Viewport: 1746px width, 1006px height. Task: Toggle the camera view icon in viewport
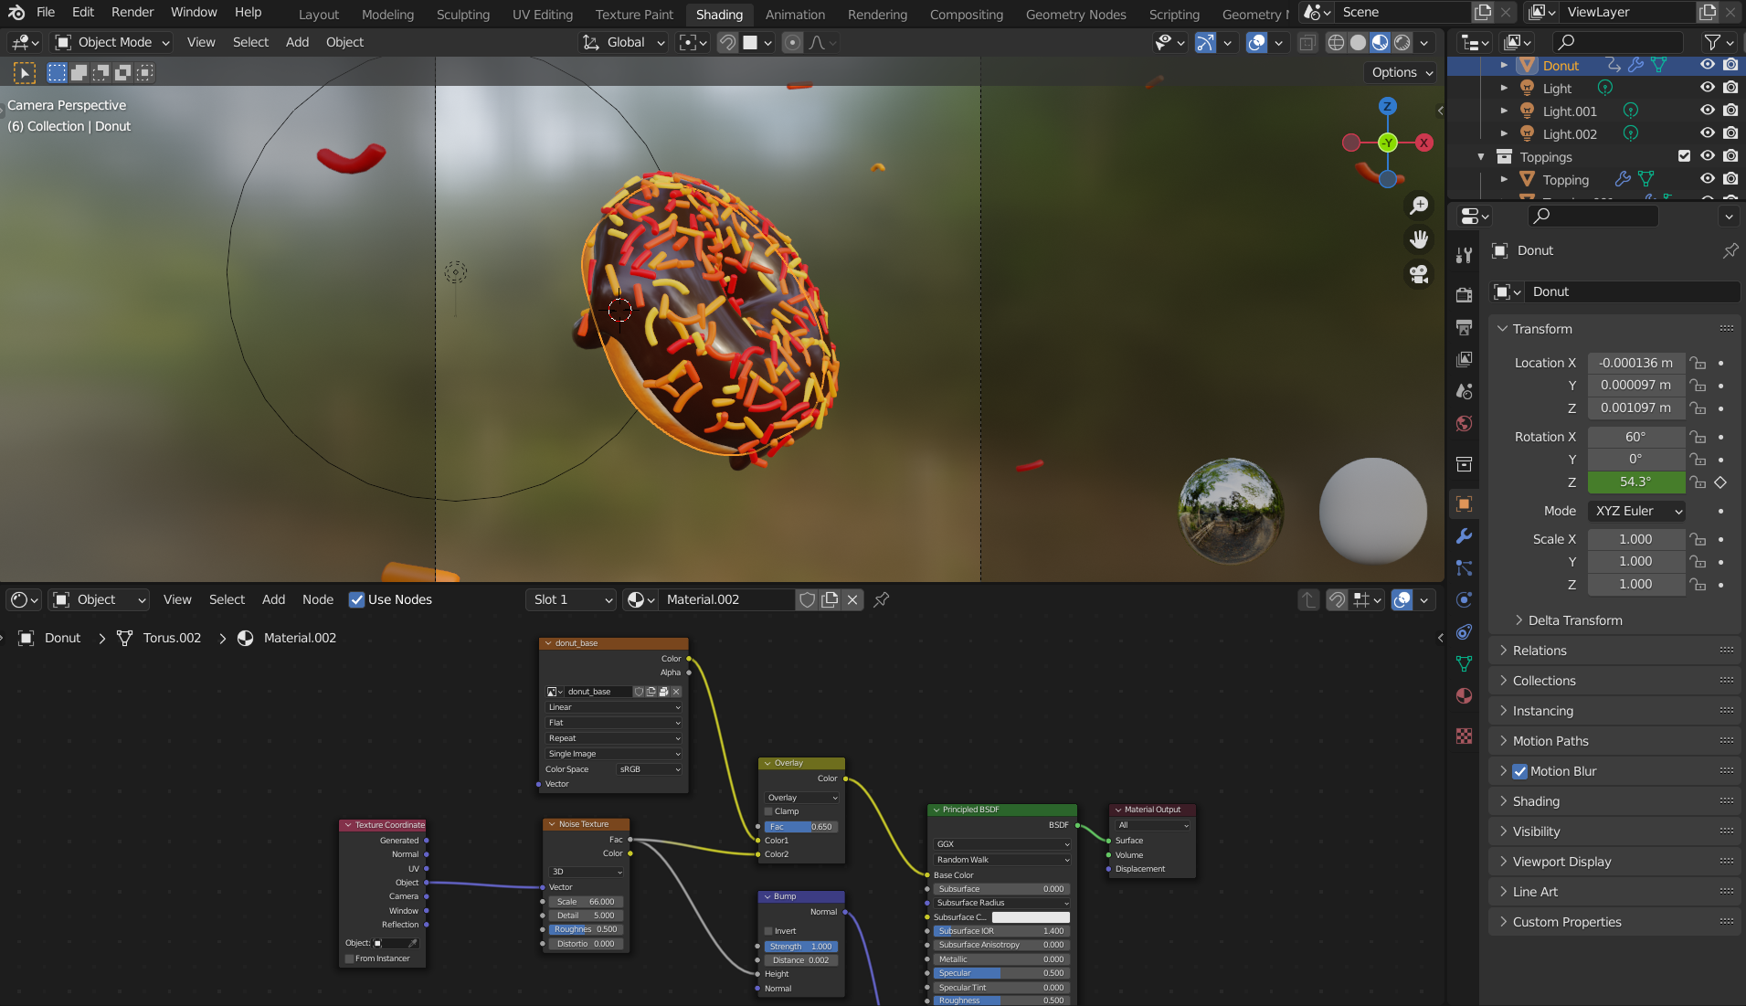[x=1419, y=274]
